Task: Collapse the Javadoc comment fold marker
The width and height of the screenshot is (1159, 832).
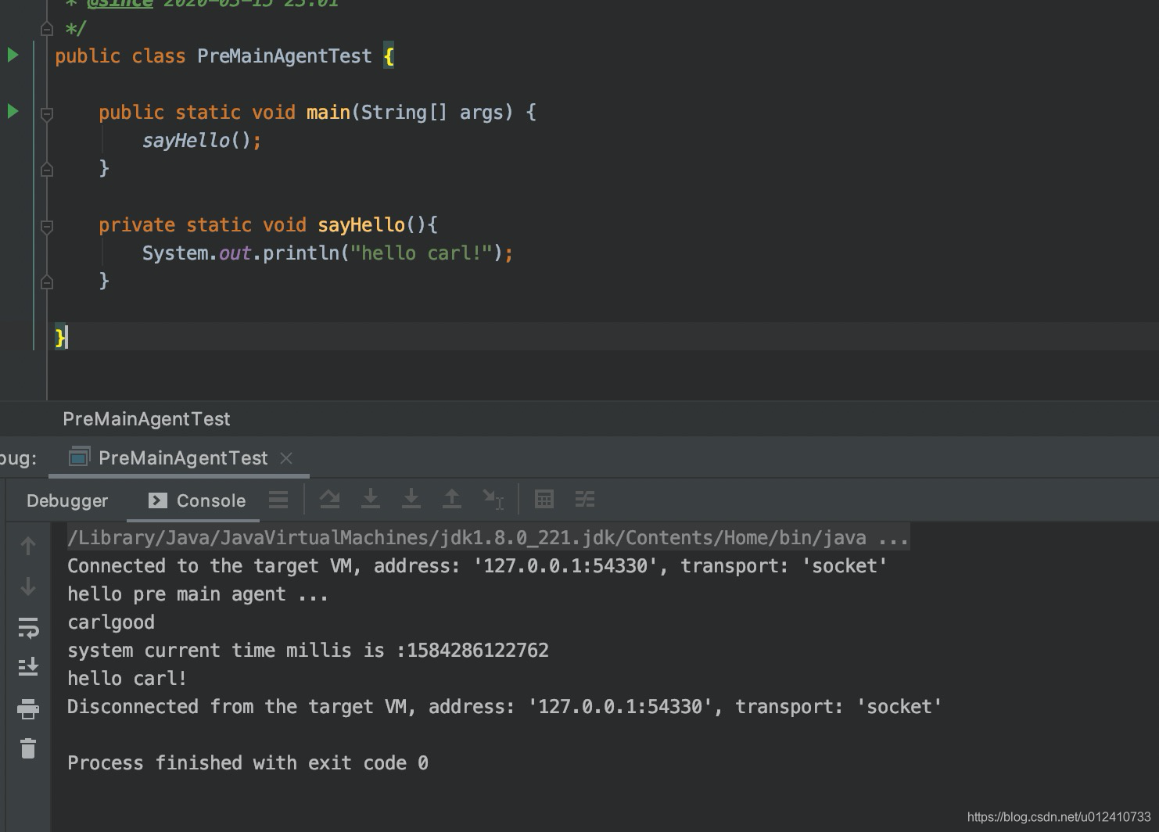Action: pyautogui.click(x=47, y=29)
